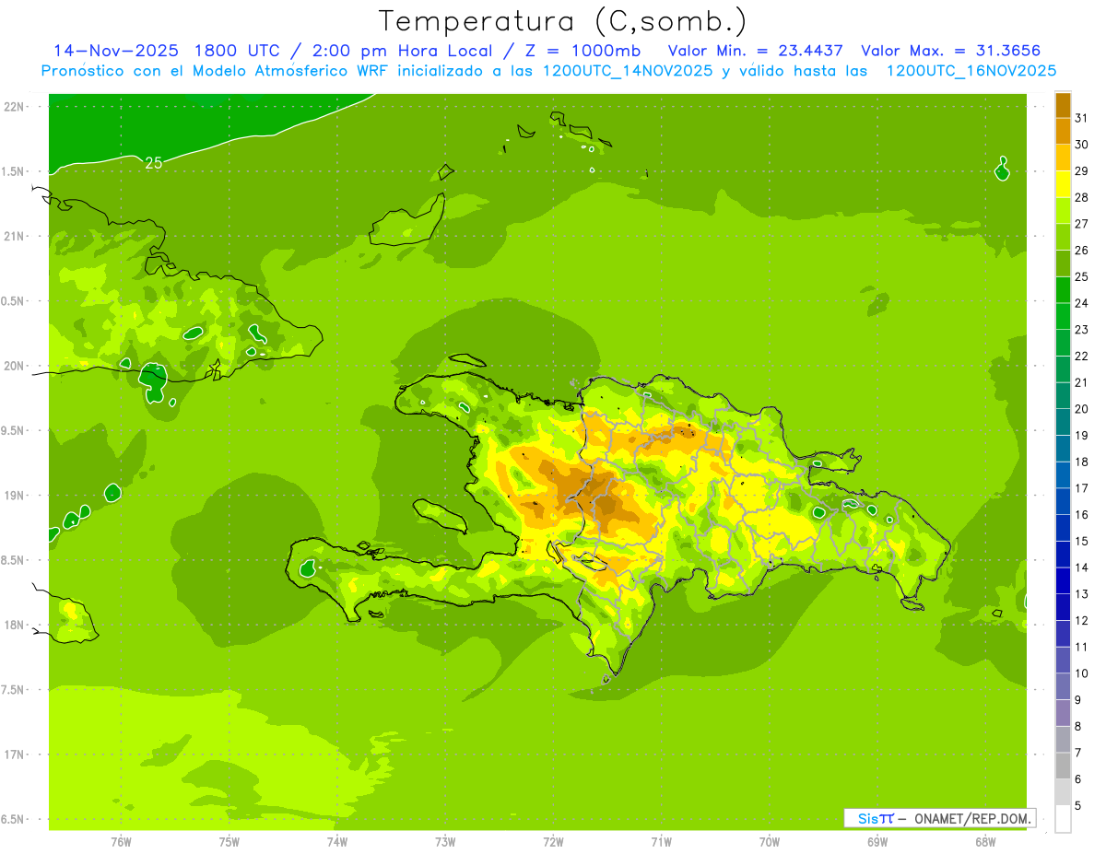Click the '22N' latitude axis label

[x=14, y=106]
